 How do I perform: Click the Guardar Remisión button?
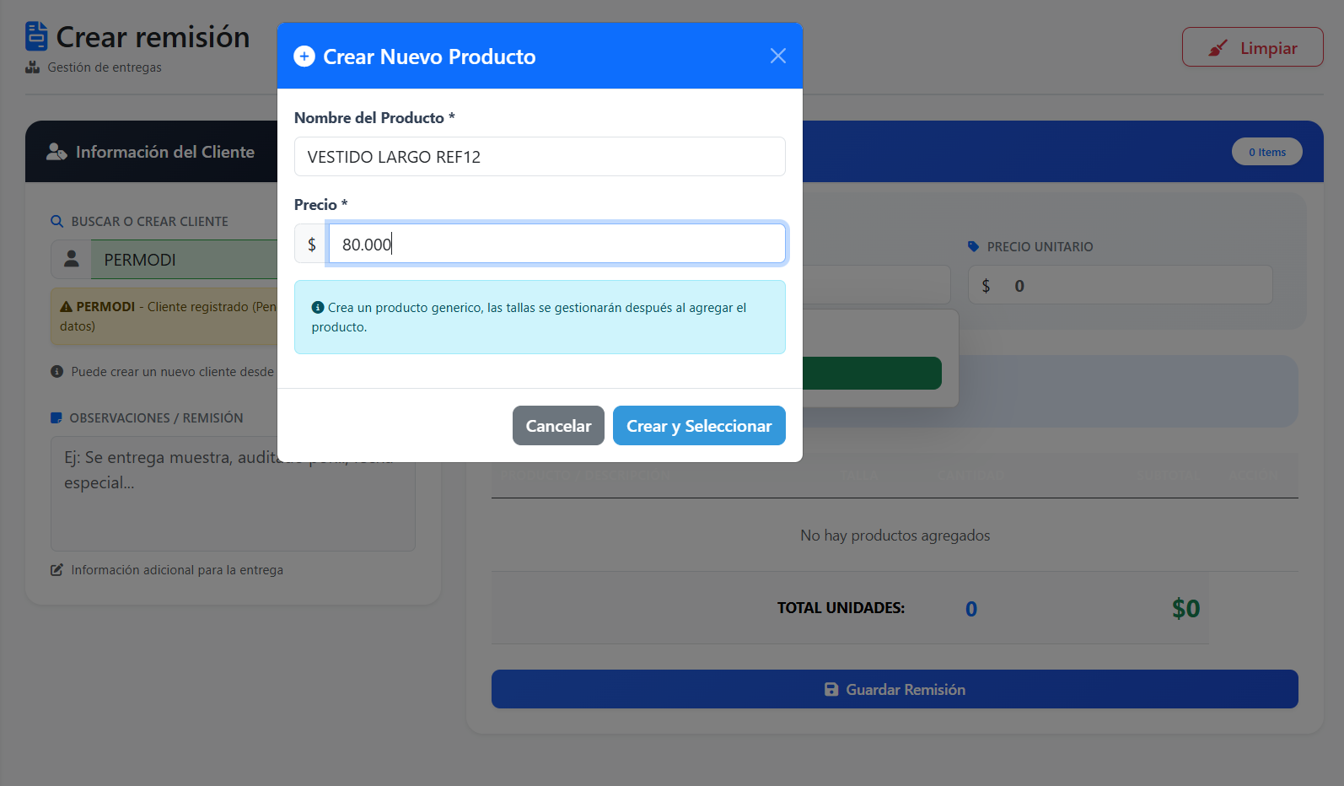(895, 689)
